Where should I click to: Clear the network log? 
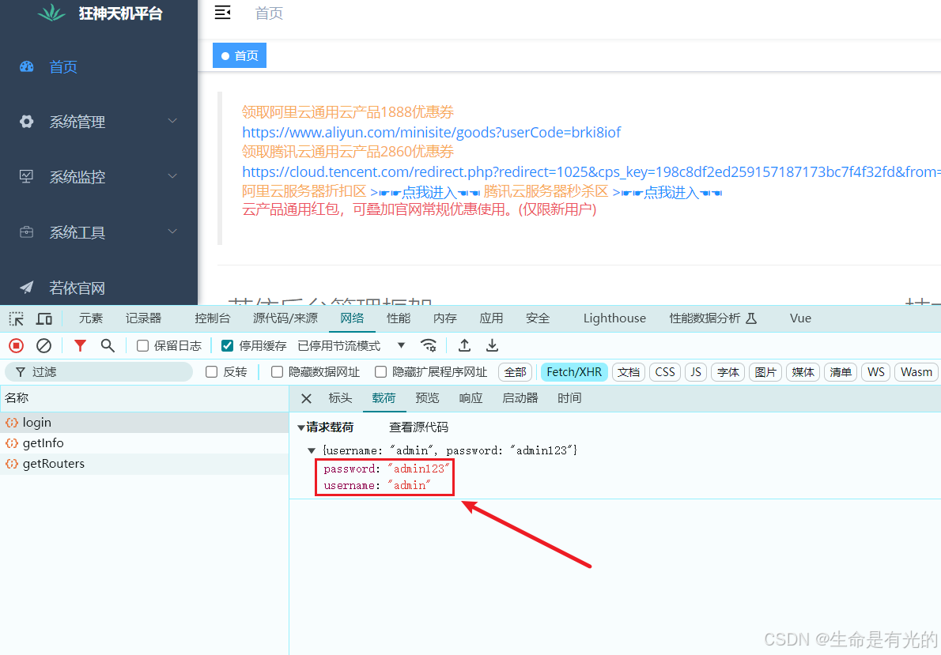click(x=43, y=345)
